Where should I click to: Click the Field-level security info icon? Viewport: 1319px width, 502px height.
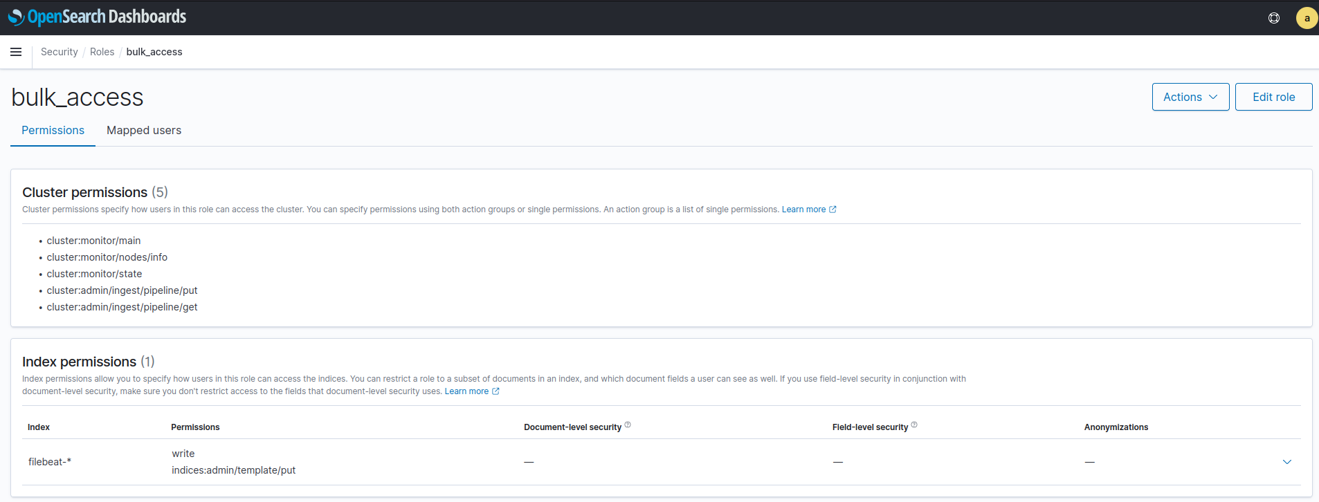pos(914,425)
